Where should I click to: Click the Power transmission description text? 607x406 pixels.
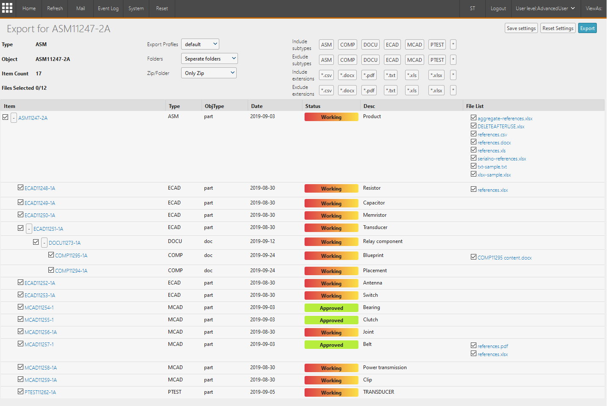385,367
